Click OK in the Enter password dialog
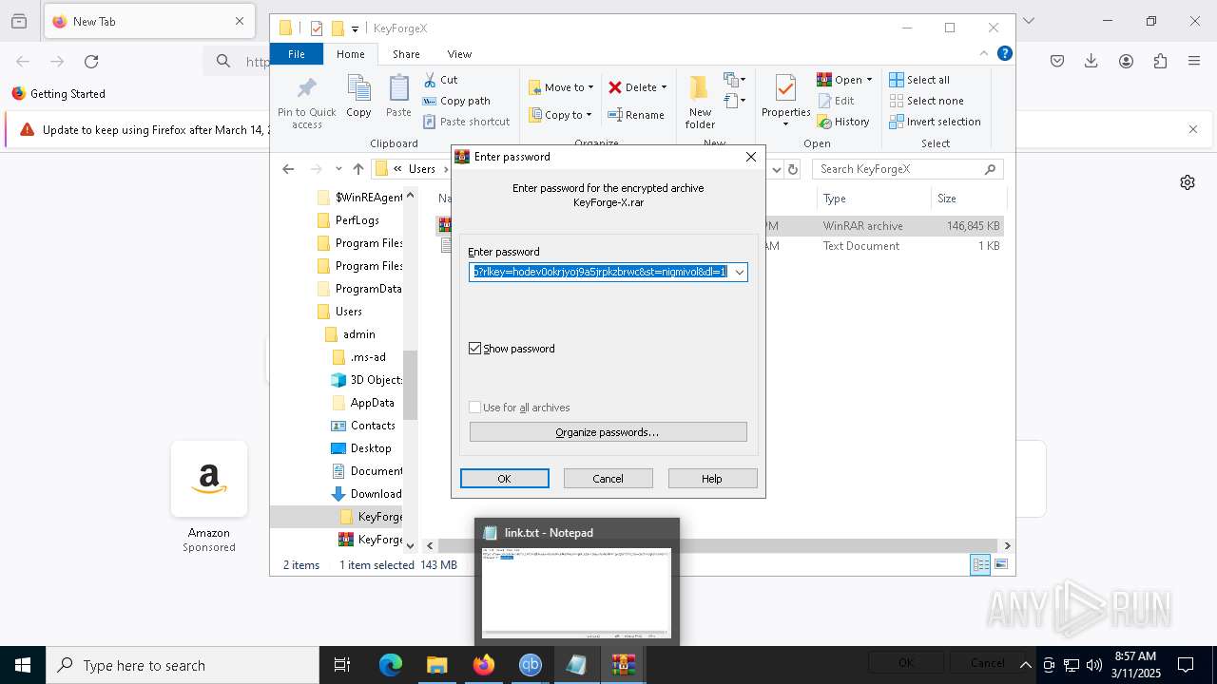Viewport: 1217px width, 684px height. coord(504,479)
